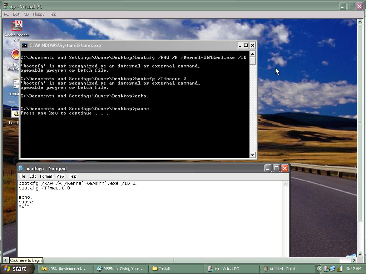Screen dimensions: 366x274
Task: Click the Nero StartSmart desktop icon
Action: [14, 60]
